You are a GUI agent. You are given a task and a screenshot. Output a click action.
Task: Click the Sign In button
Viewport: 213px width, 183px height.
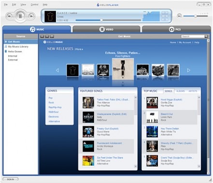[x=11, y=179]
